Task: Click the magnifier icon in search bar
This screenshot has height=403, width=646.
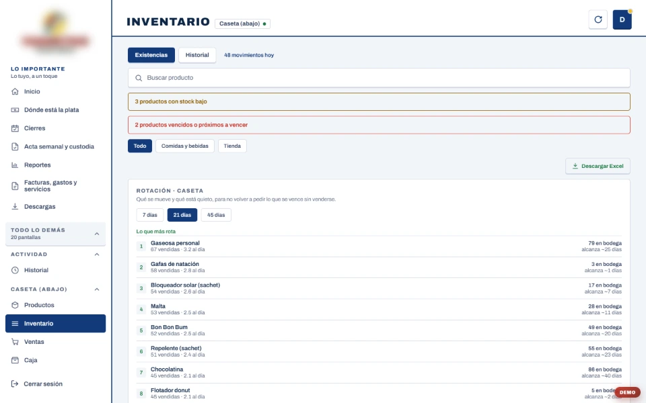Action: [x=139, y=78]
